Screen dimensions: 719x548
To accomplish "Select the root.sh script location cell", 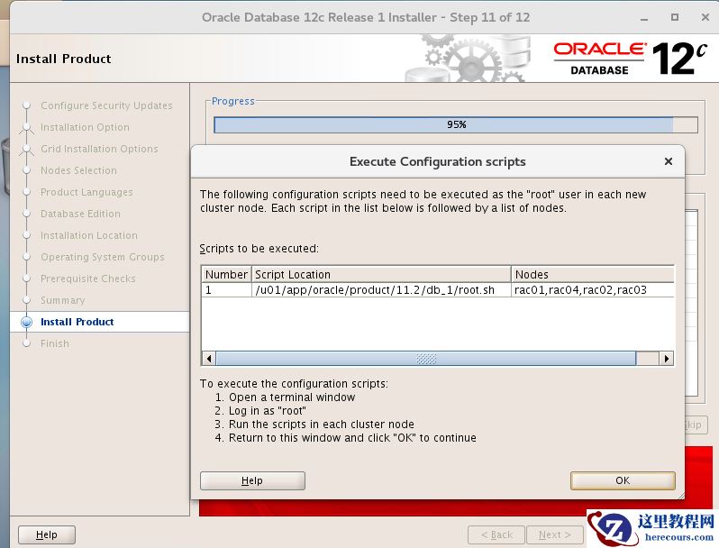I will (381, 290).
